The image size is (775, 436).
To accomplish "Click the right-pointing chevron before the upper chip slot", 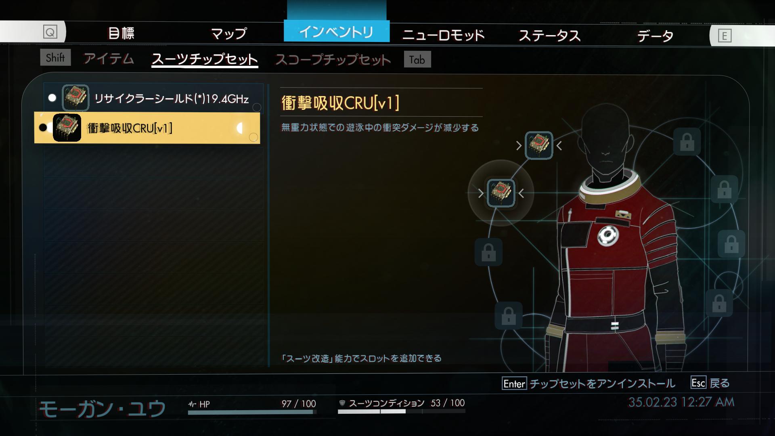I will coord(519,146).
